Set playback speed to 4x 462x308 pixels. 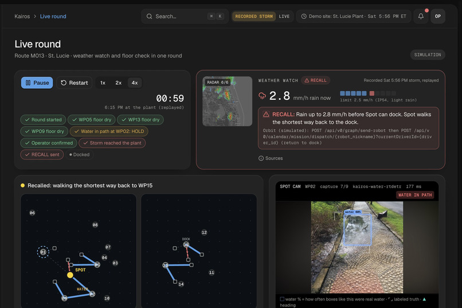[135, 83]
